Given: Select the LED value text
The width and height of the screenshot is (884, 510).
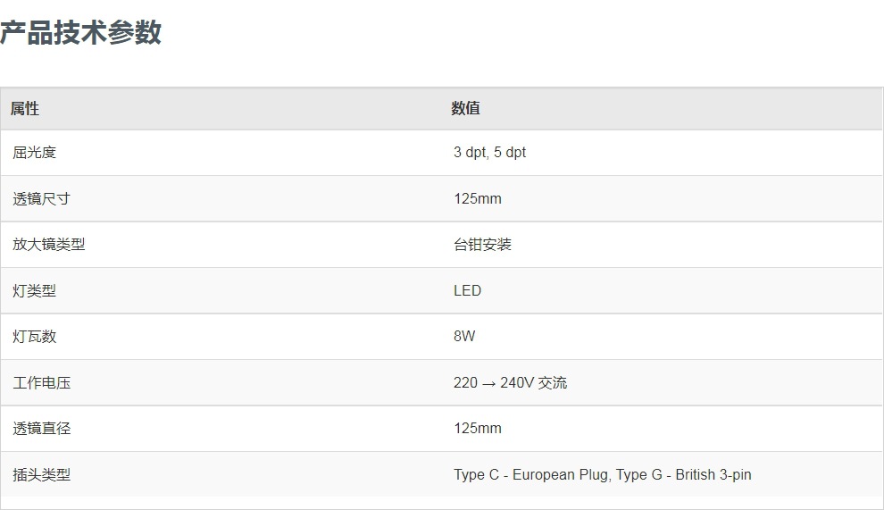Looking at the screenshot, I should [467, 290].
